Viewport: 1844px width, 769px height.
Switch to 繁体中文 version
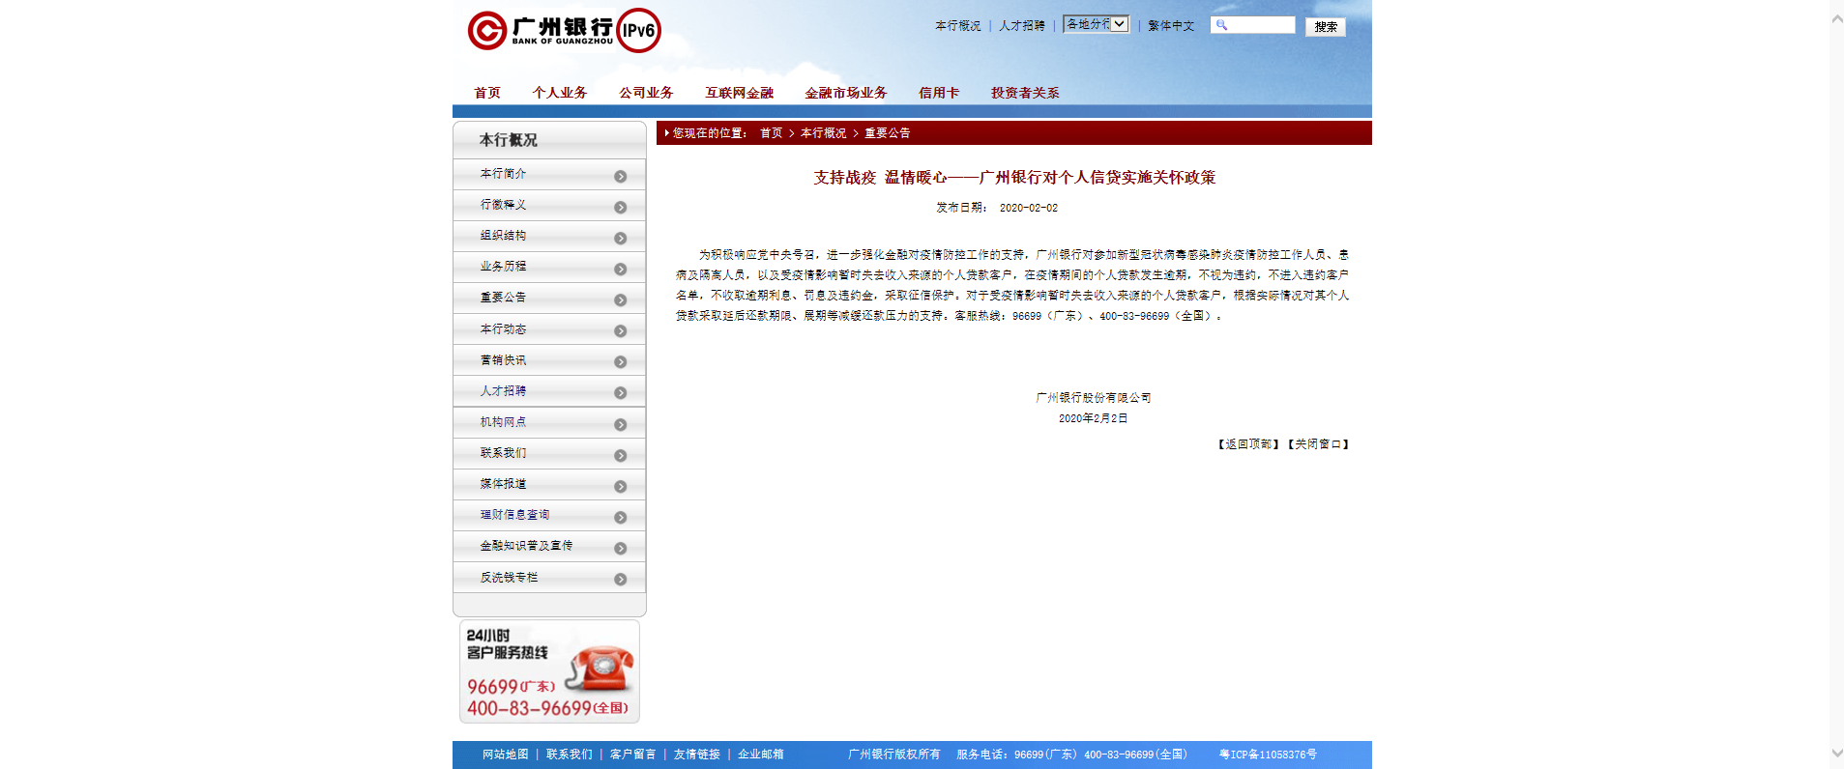coord(1171,26)
